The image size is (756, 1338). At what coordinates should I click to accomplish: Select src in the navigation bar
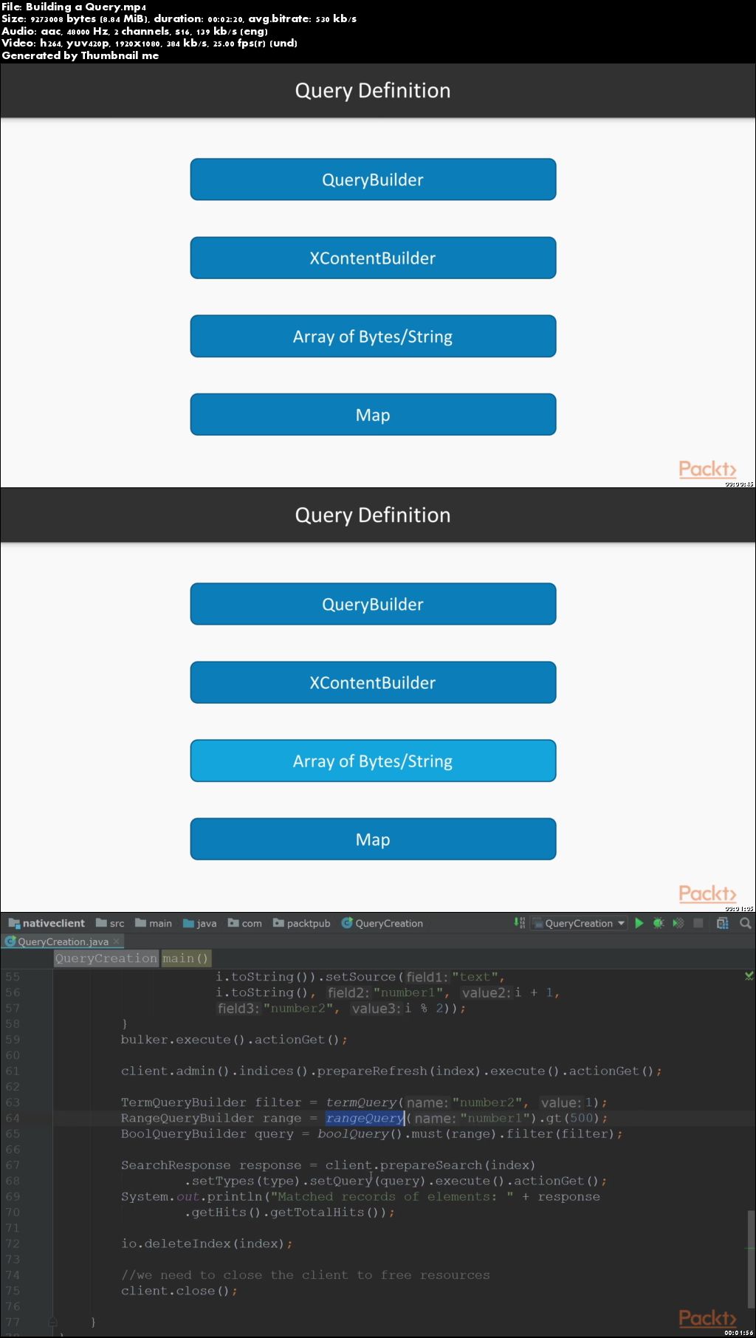point(110,923)
